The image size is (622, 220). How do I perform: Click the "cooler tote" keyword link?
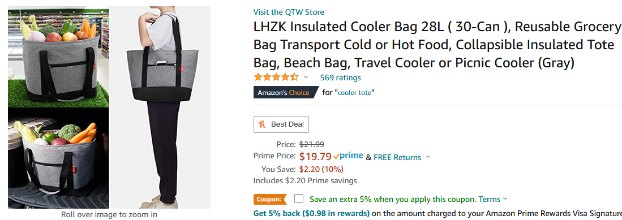355,93
